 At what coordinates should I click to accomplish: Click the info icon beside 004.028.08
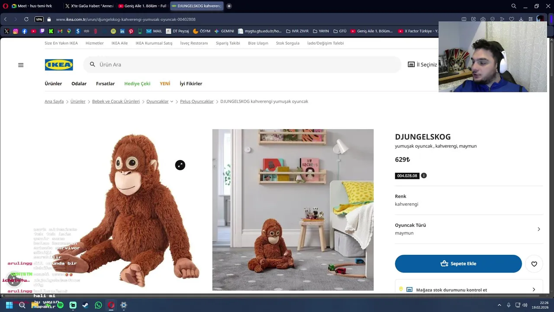(x=424, y=175)
